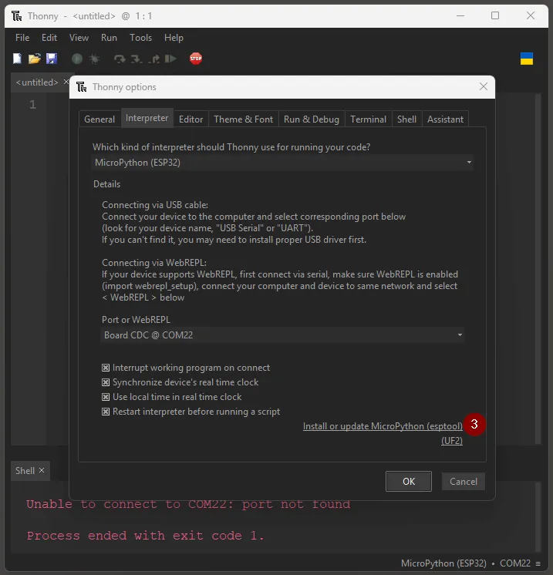The height and width of the screenshot is (575, 553).
Task: Open the Tools menu
Action: tap(140, 38)
